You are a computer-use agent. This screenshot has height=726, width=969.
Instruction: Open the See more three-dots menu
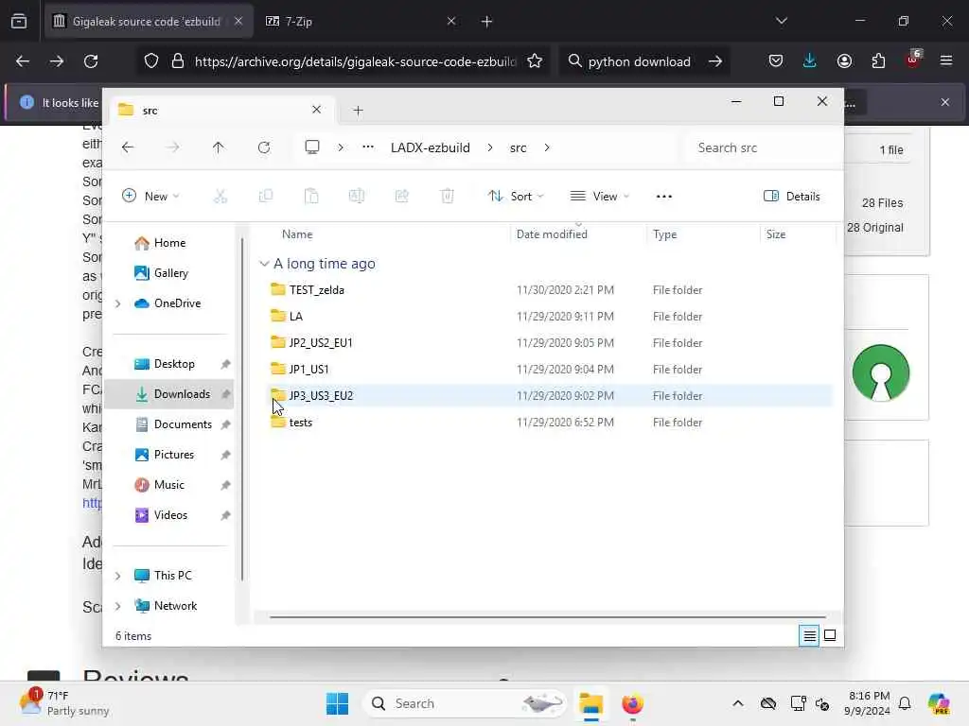tap(663, 197)
